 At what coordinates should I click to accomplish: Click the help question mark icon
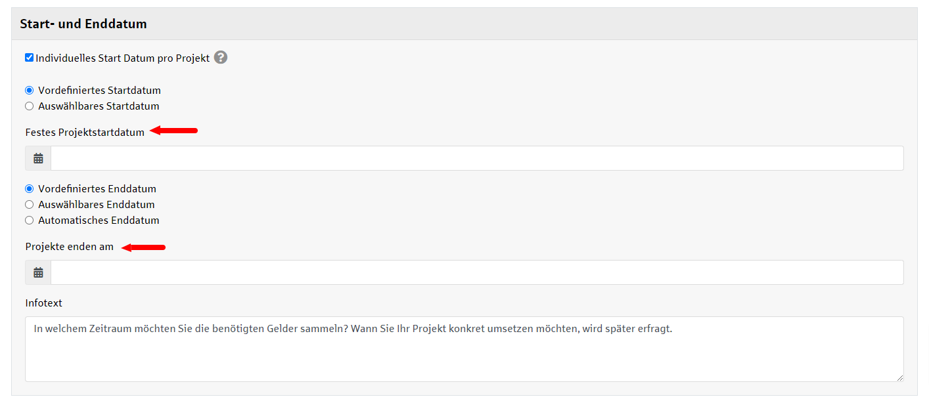coord(221,58)
